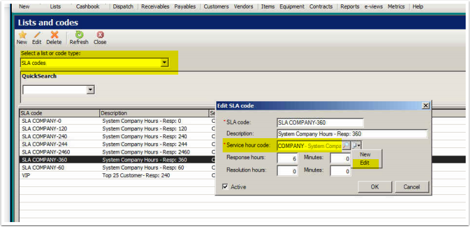The height and width of the screenshot is (227, 470).
Task: Click the Service hour code field
Action: tap(310, 146)
